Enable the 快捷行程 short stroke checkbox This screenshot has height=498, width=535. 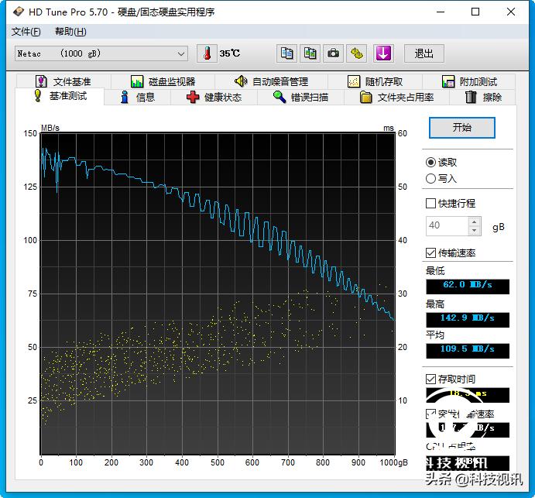pyautogui.click(x=431, y=204)
